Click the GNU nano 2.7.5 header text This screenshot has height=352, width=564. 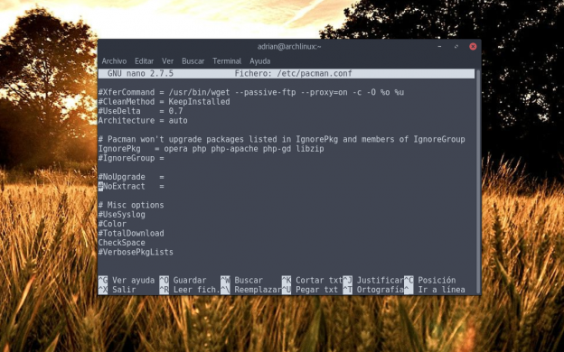click(x=140, y=73)
